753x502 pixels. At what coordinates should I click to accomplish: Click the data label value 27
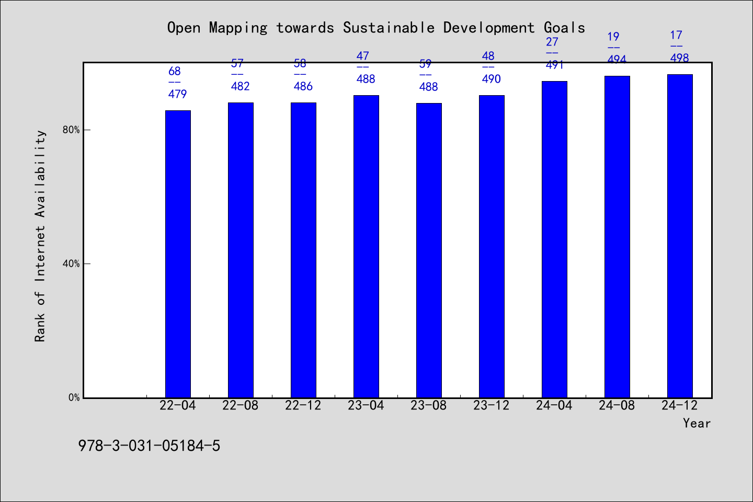(552, 42)
